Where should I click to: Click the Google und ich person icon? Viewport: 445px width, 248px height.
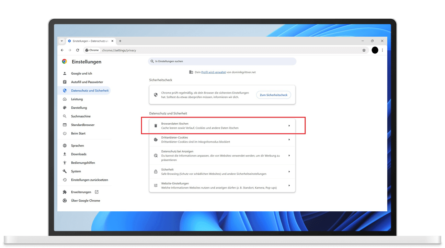click(x=65, y=74)
